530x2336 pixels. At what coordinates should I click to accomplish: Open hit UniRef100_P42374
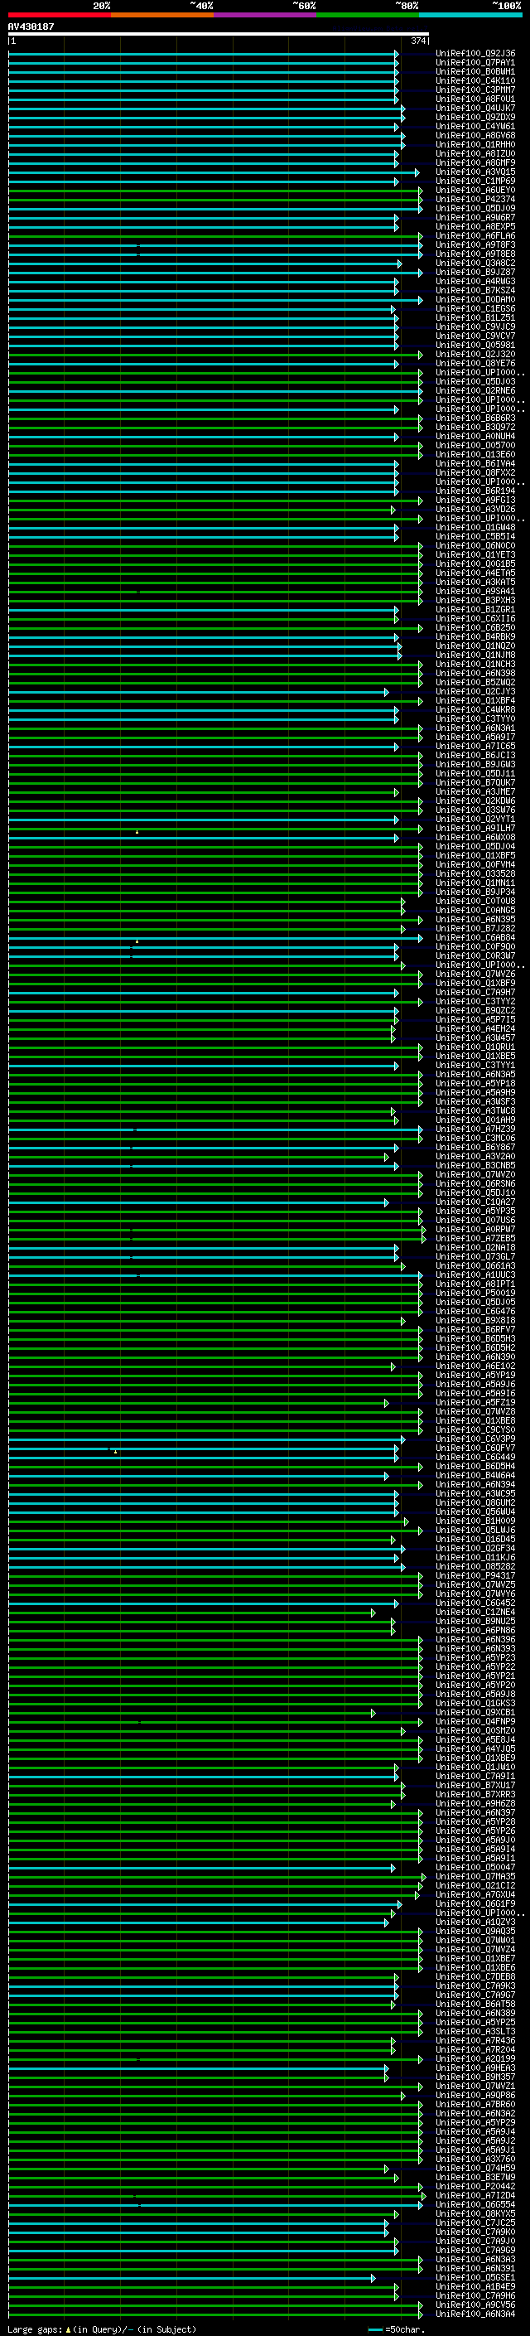pyautogui.click(x=475, y=200)
